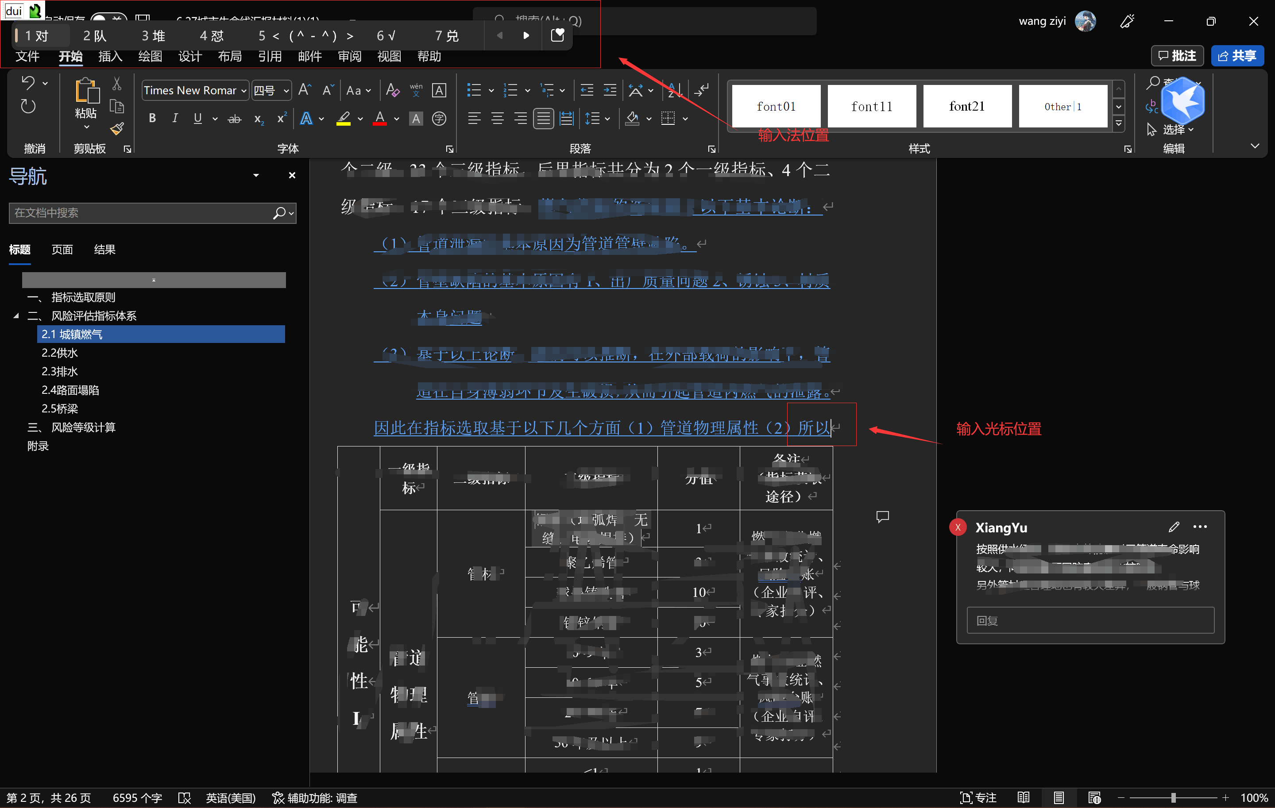Switch to Print Layout view
The image size is (1275, 808).
pyautogui.click(x=1059, y=797)
